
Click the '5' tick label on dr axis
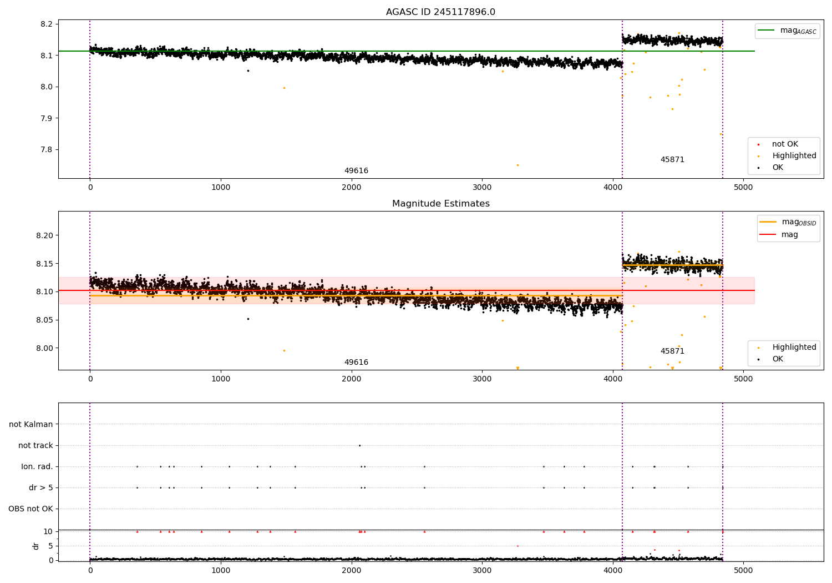50,546
